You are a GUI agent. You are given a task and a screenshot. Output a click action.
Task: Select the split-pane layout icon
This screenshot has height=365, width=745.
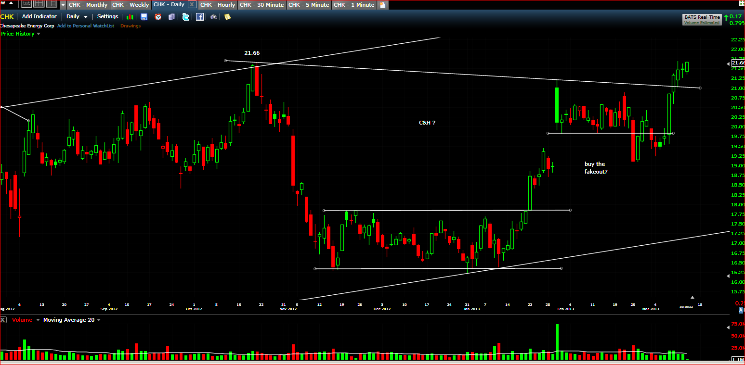pyautogui.click(x=51, y=4)
